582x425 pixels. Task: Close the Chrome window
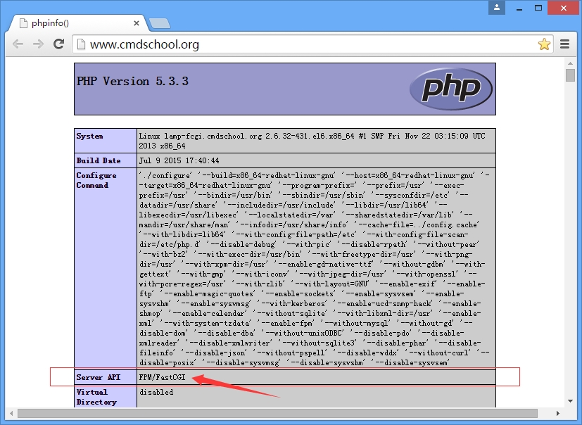click(564, 8)
